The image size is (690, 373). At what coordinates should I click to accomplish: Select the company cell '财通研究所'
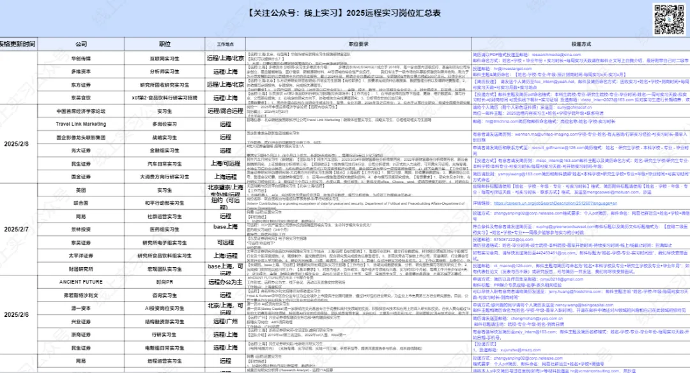81,269
